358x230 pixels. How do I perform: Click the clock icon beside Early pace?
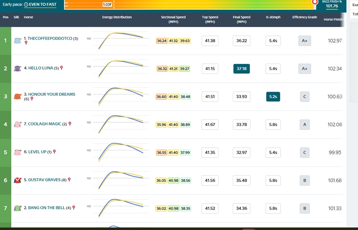coord(26,5)
